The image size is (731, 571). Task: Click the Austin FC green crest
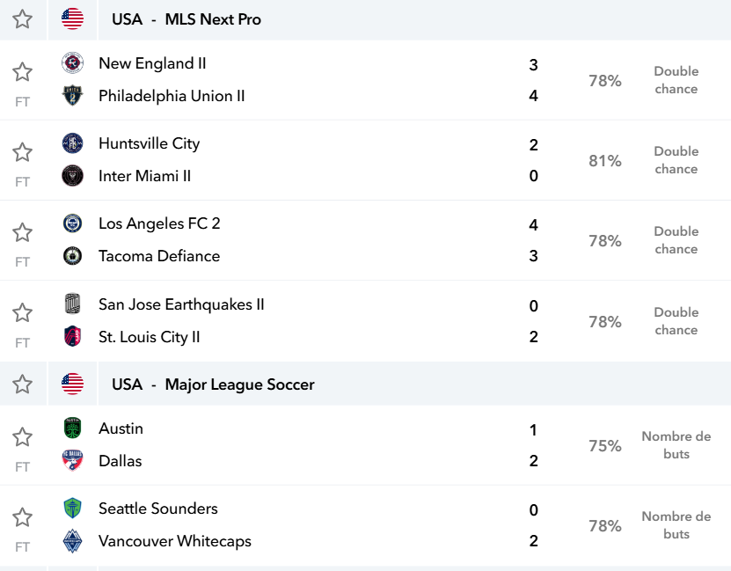(x=72, y=428)
